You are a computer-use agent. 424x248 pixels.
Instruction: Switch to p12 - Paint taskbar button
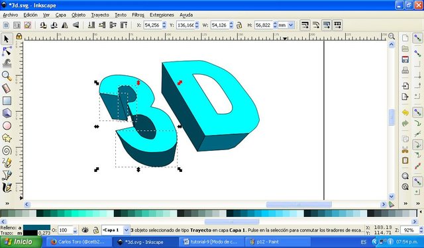276,242
